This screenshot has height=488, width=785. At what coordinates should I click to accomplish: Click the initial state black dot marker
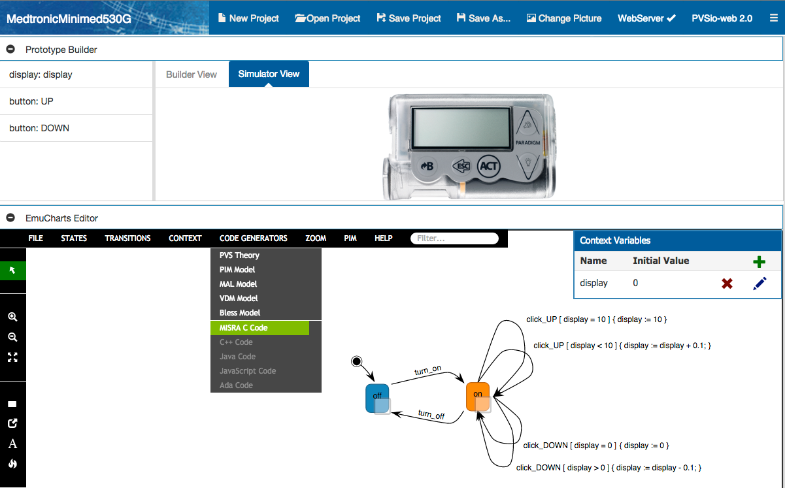click(x=356, y=361)
